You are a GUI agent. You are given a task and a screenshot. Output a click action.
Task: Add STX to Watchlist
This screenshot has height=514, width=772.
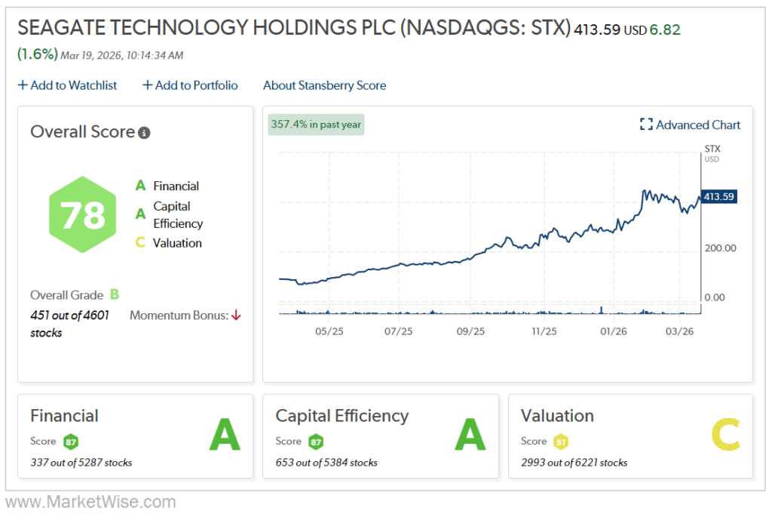67,85
